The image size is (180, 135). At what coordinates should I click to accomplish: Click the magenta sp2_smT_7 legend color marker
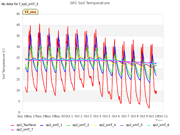(12, 130)
